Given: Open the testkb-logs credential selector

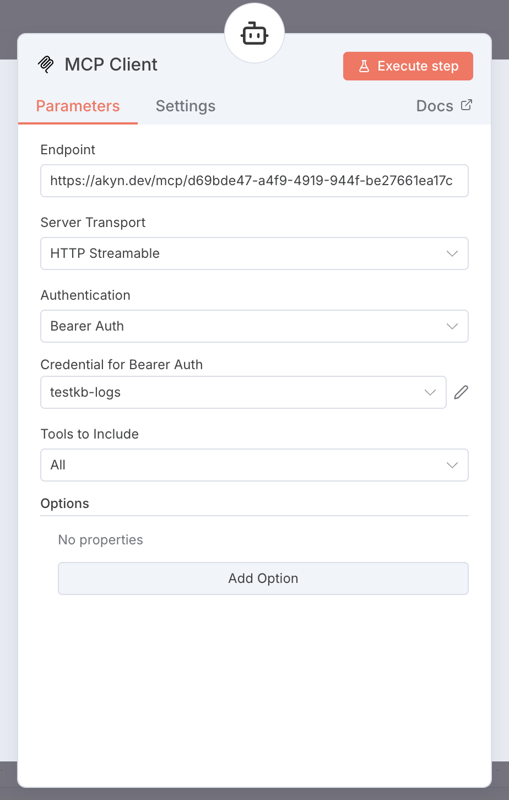Looking at the screenshot, I should [x=242, y=392].
